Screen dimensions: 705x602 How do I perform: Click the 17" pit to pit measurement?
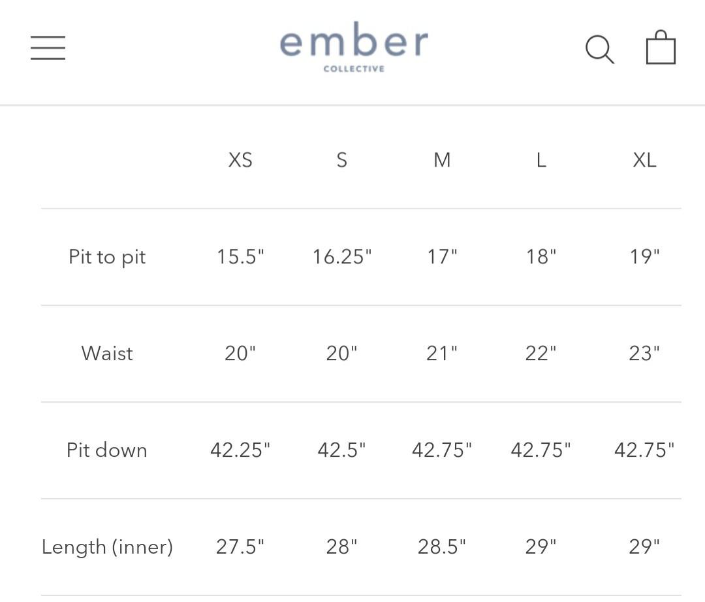coord(442,257)
